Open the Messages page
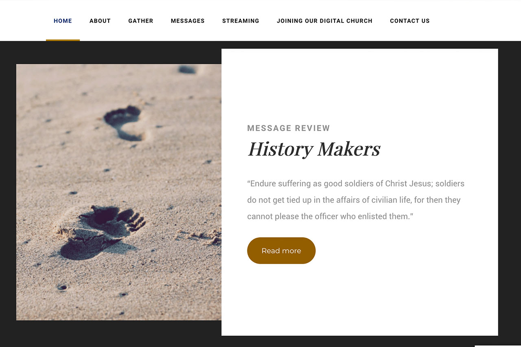 (188, 21)
